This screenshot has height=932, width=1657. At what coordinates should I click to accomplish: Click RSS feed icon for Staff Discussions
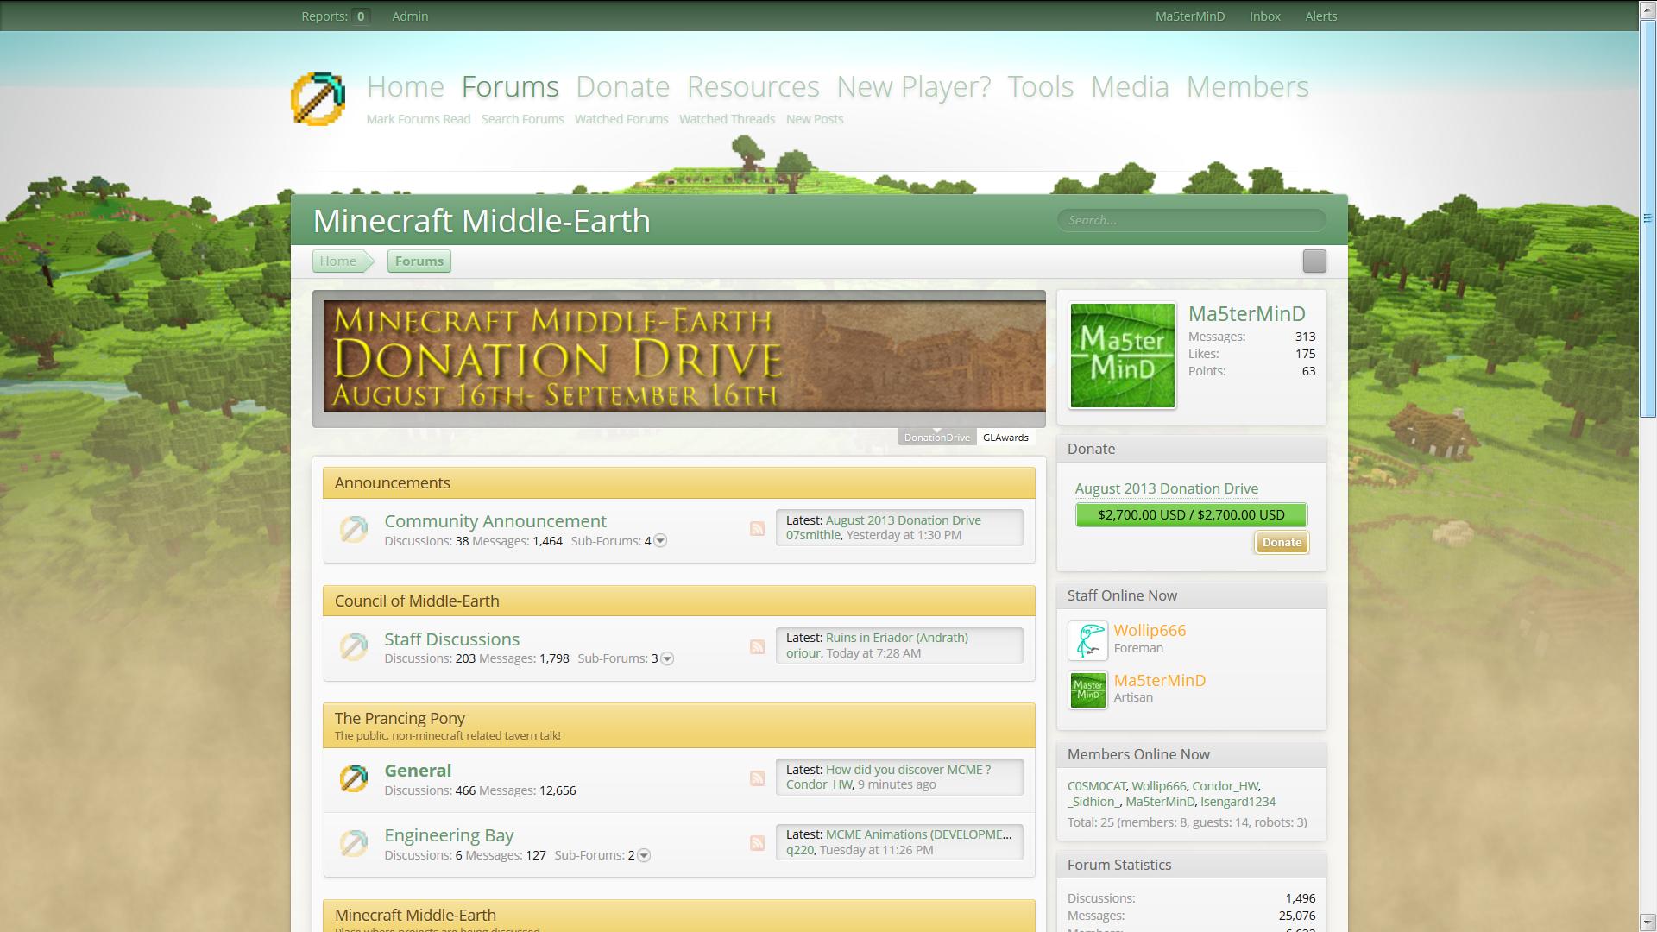757,646
